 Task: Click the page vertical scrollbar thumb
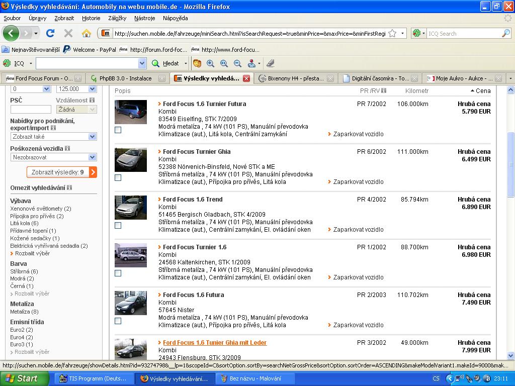(x=510, y=163)
